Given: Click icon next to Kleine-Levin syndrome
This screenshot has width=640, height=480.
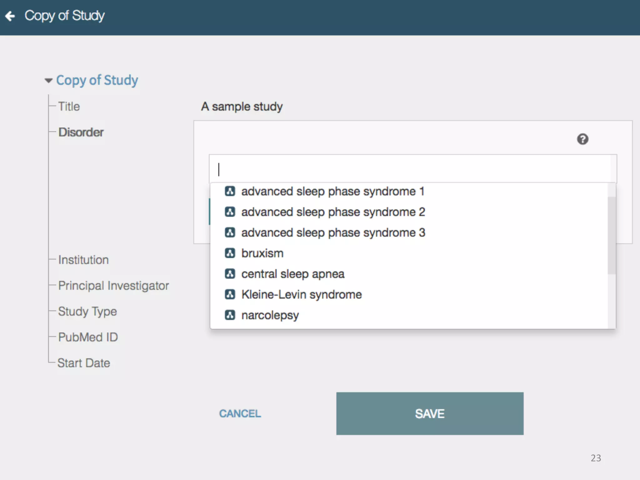Looking at the screenshot, I should point(230,294).
